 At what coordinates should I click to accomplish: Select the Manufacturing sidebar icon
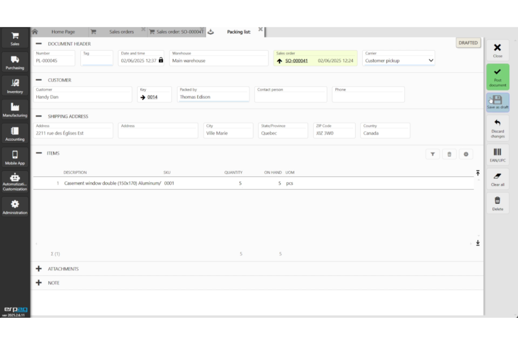click(14, 109)
